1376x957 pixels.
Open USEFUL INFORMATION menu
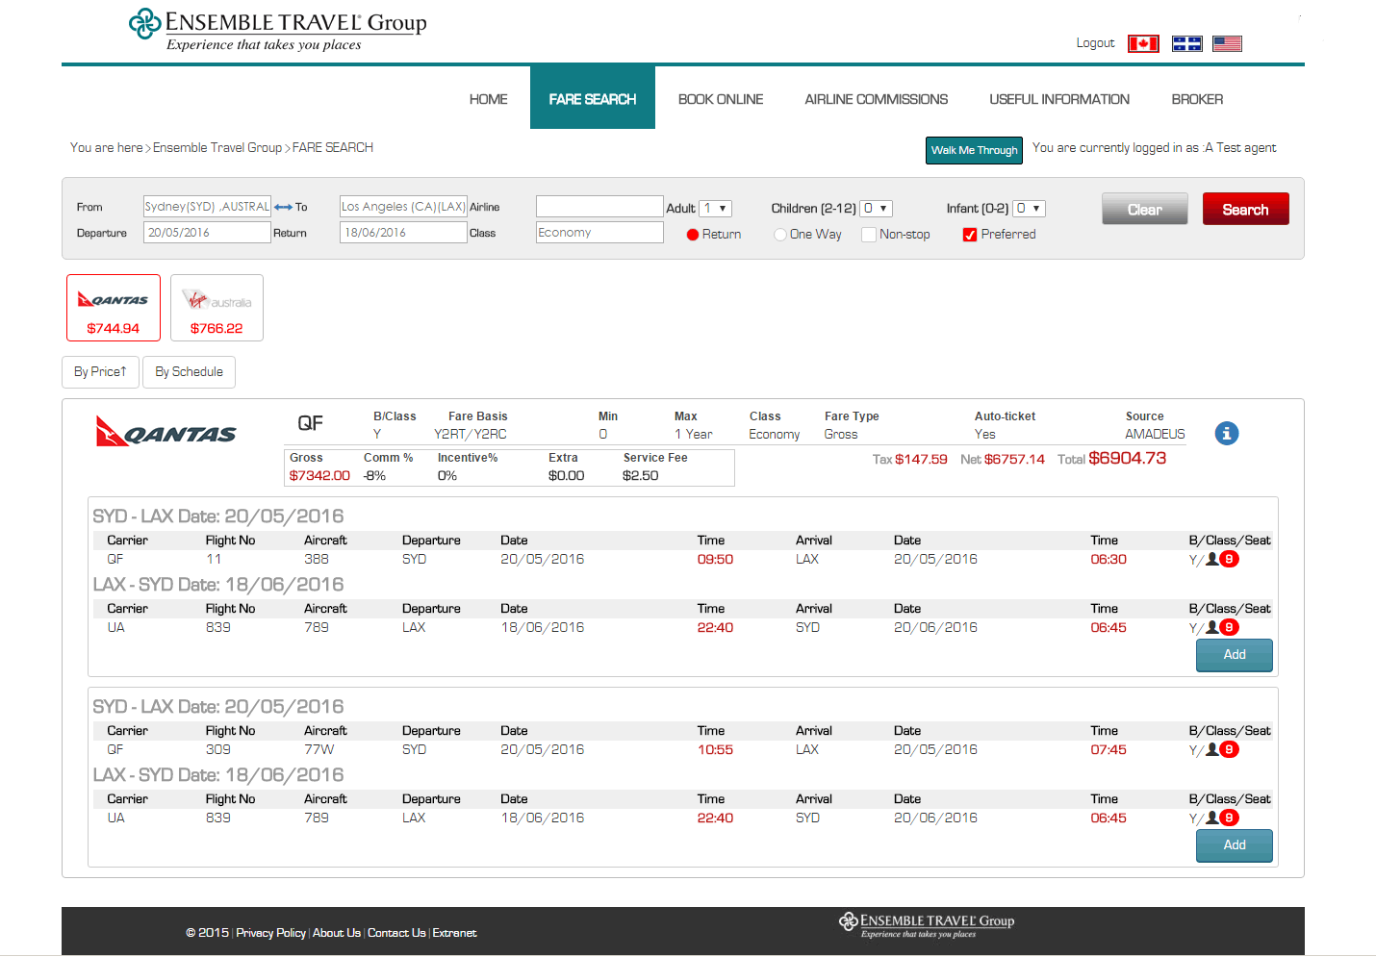pyautogui.click(x=1059, y=99)
